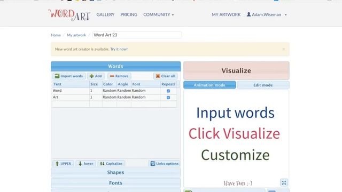
Task: Click the empty new-word row in table
Action: tap(114, 104)
